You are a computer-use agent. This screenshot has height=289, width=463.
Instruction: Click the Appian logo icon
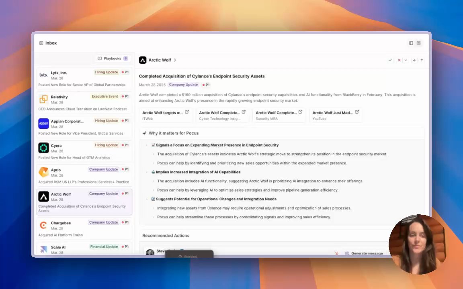click(43, 124)
